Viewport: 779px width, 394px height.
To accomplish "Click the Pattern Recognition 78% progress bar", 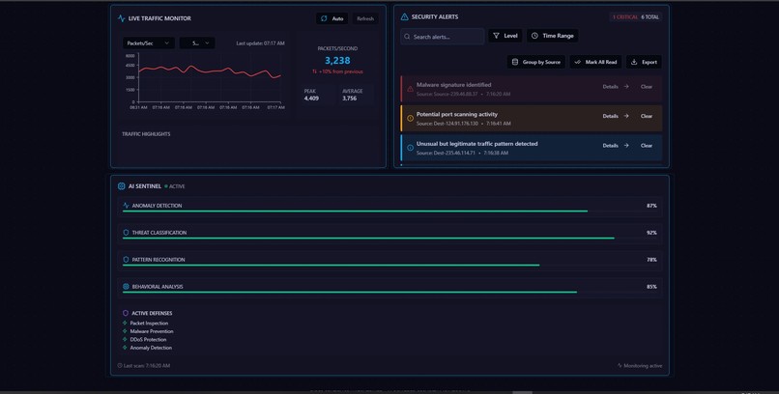I will pyautogui.click(x=390, y=266).
